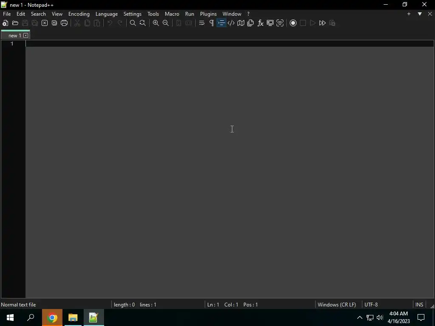435x326 pixels.
Task: Click inside the text editing area
Action: pyautogui.click(x=230, y=169)
